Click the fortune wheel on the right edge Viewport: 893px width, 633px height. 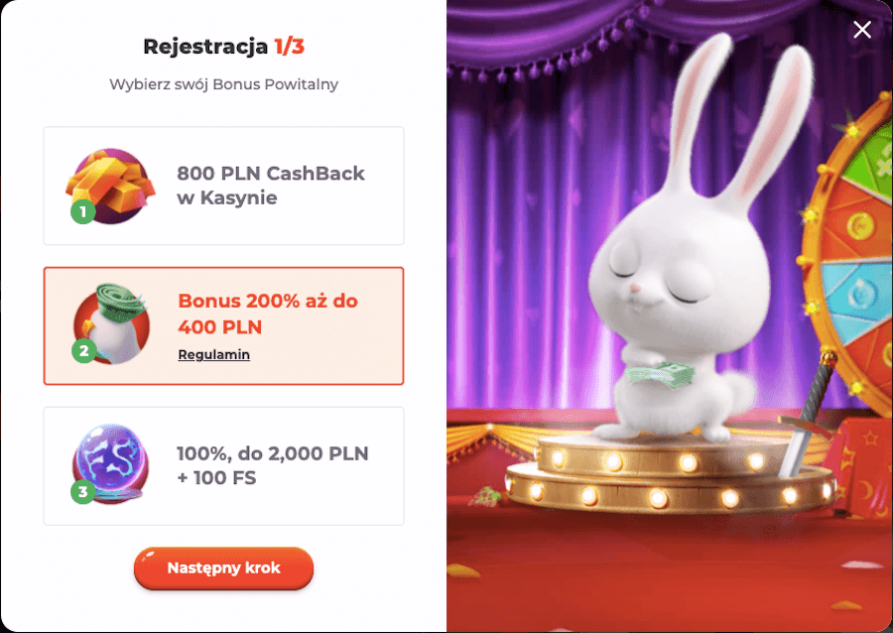(x=848, y=250)
